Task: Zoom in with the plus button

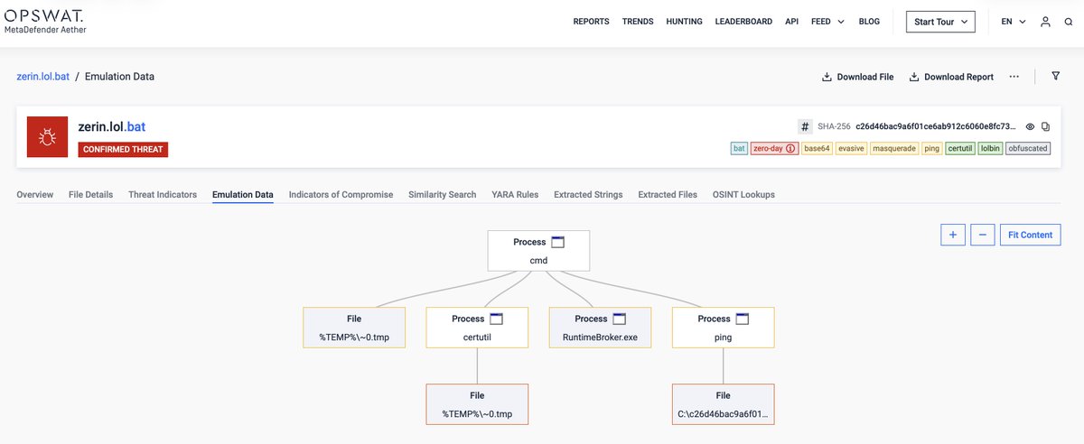Action: click(953, 235)
